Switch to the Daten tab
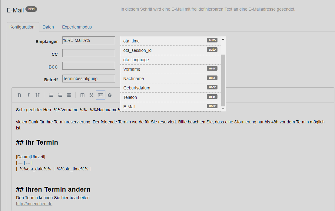The image size is (335, 211). click(48, 27)
